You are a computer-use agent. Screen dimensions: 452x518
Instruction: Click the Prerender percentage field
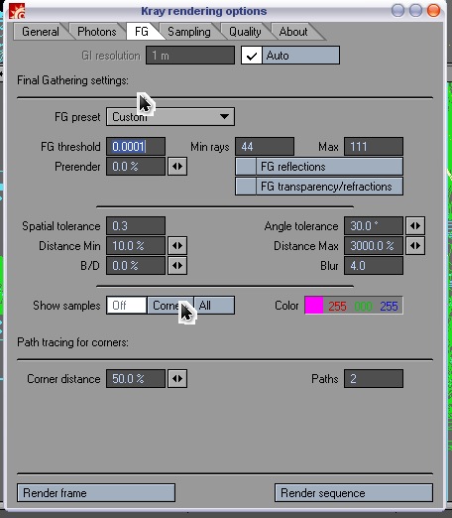136,167
